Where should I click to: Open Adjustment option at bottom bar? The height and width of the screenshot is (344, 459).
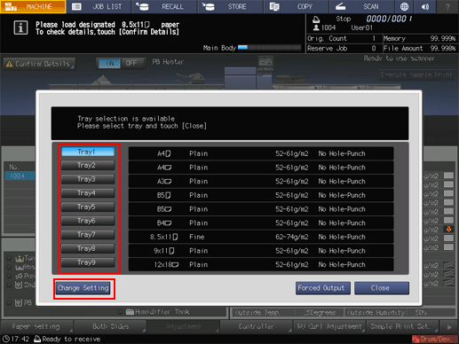183,326
